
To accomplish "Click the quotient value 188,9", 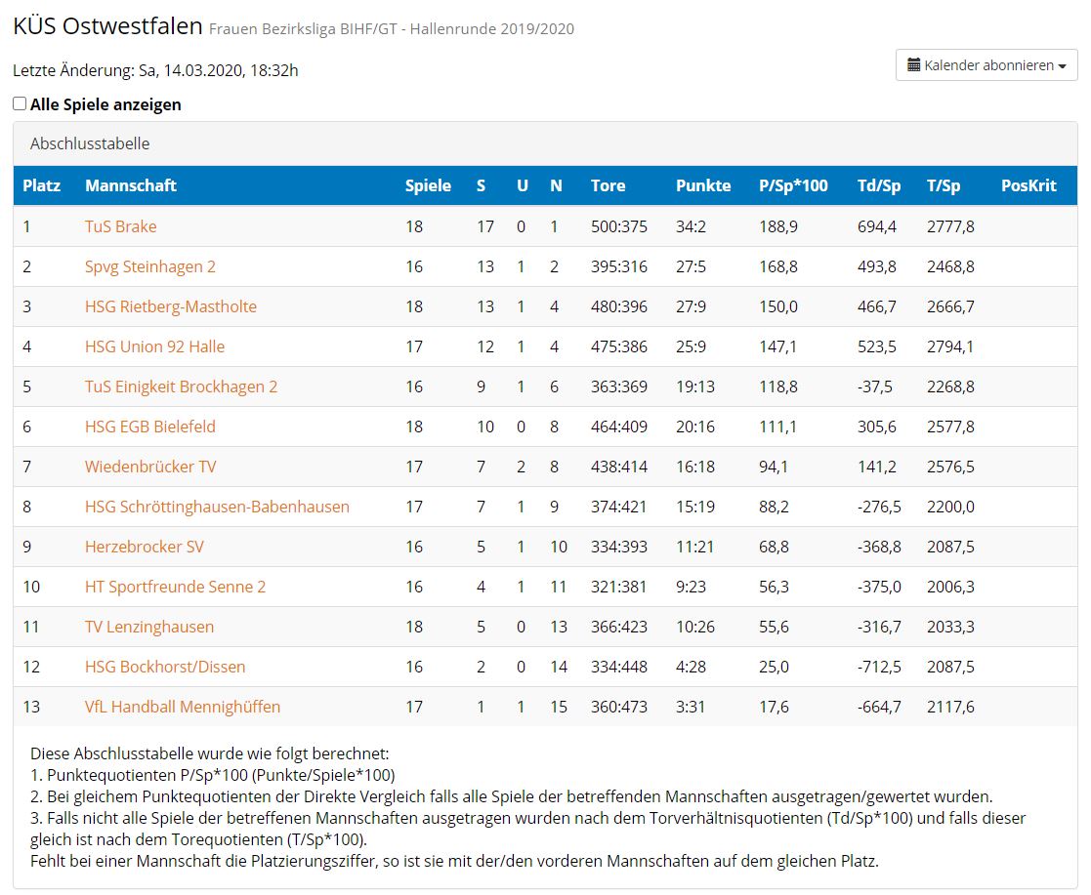I will coord(778,226).
